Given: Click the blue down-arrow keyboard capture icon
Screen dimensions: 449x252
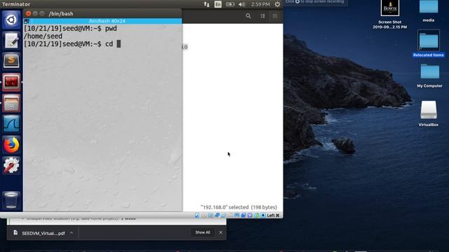Looking at the screenshot, I should pos(263,216).
